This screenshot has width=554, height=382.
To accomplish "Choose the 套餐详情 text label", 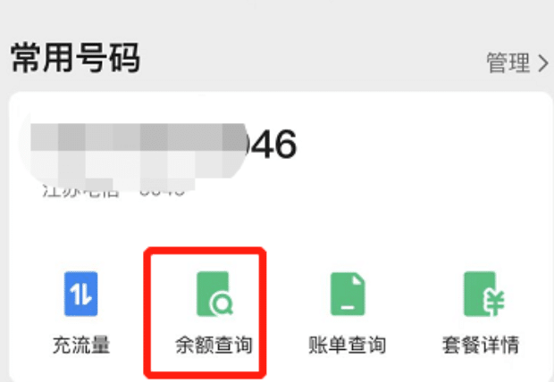I will 481,345.
